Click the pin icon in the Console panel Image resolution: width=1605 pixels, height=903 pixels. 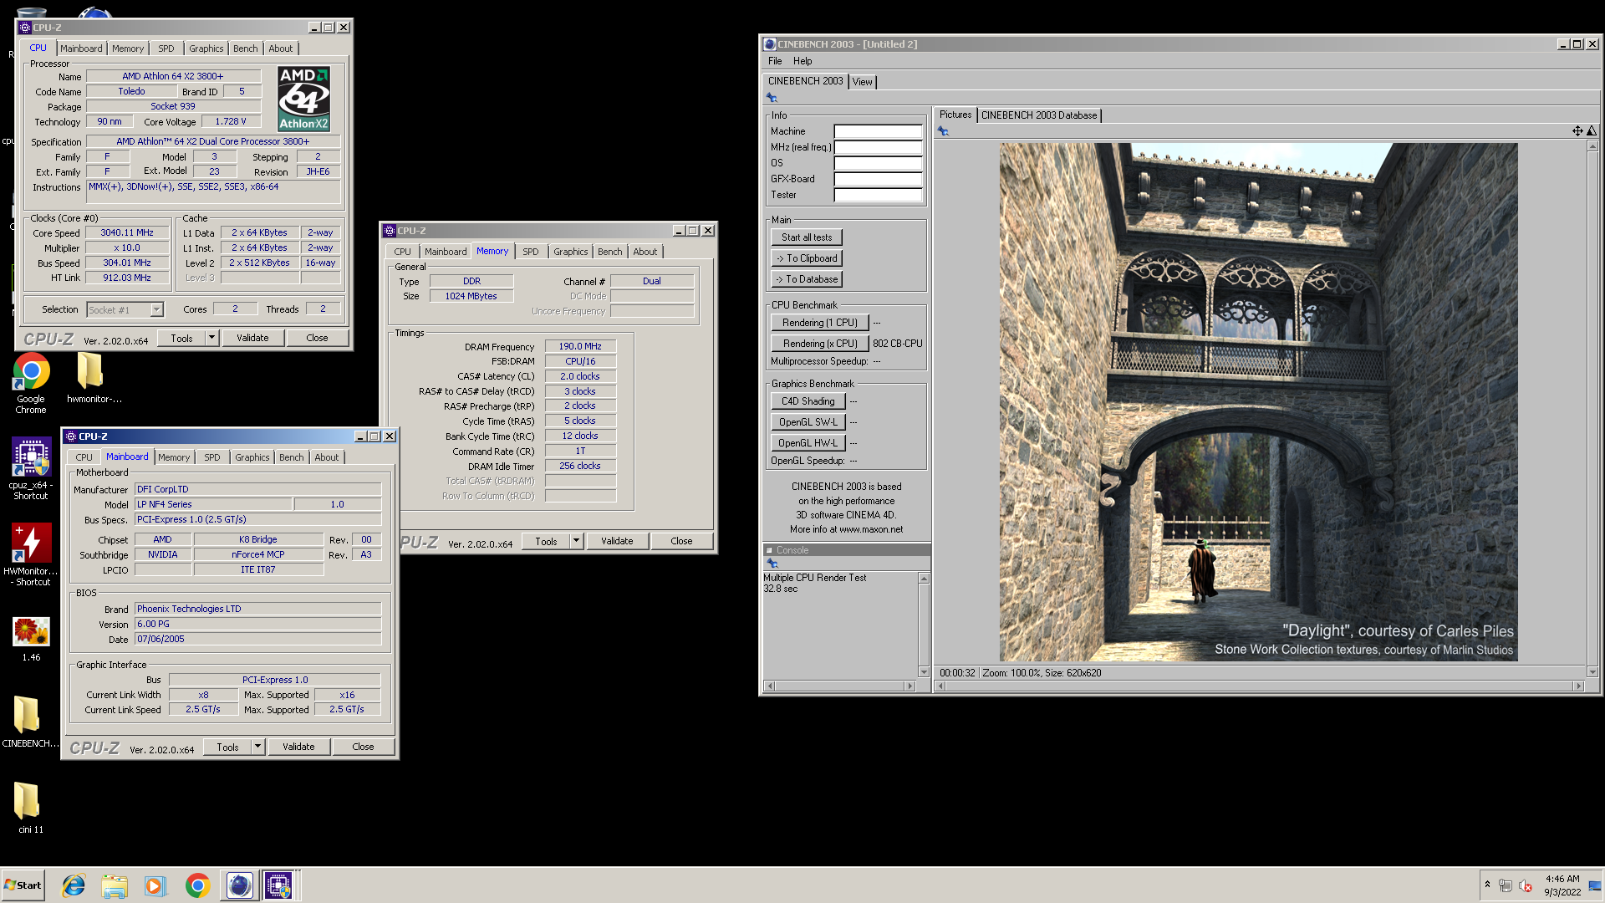[x=772, y=564]
